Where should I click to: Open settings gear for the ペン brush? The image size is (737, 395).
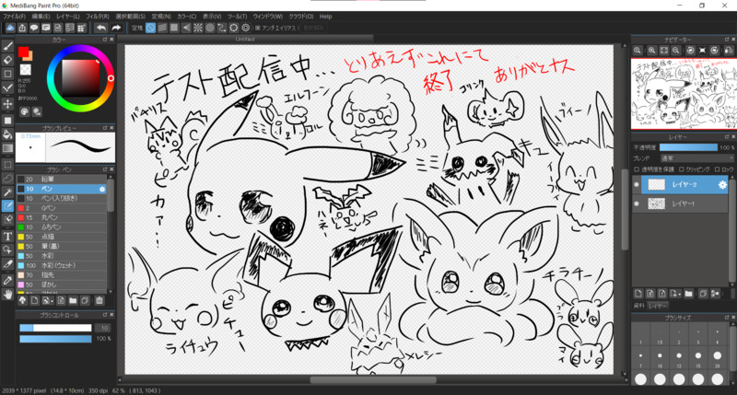pos(102,189)
